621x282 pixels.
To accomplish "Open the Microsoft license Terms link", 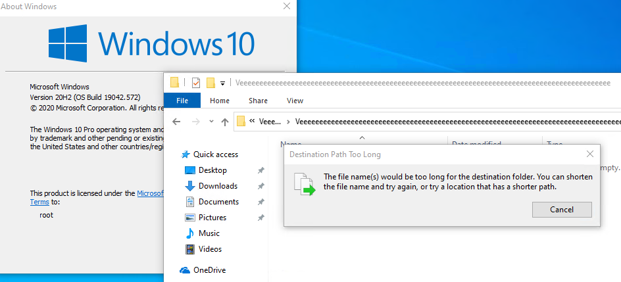I will tap(39, 202).
